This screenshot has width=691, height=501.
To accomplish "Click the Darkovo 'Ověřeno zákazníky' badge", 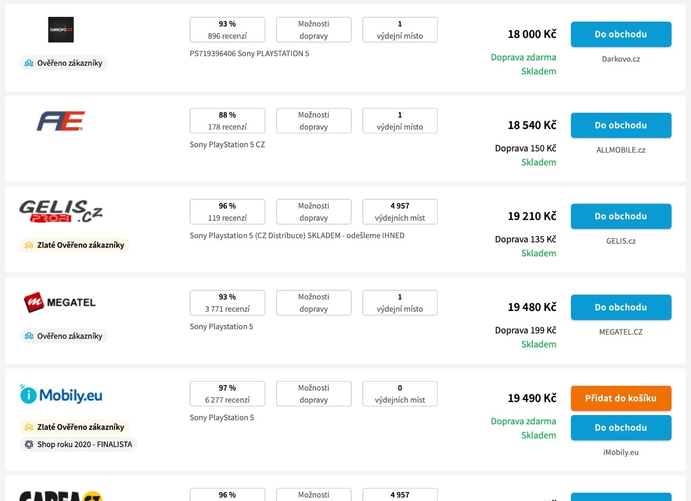I will (x=64, y=63).
